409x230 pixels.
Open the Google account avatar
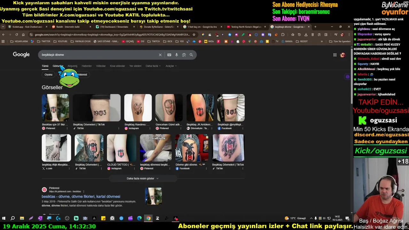(343, 55)
